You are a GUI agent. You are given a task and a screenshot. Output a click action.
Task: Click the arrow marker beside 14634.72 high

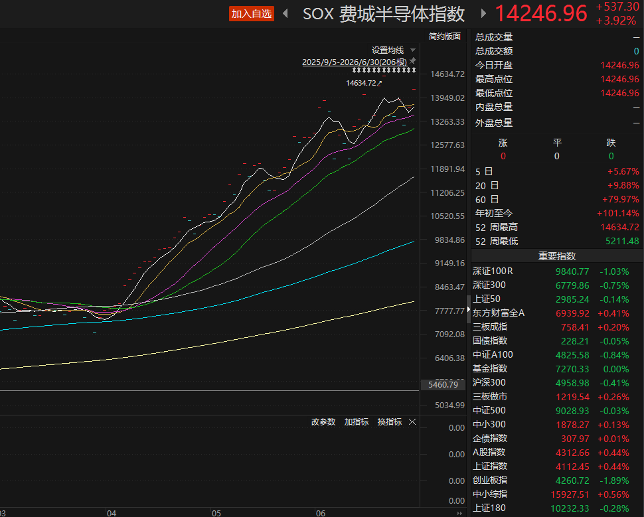pyautogui.click(x=380, y=83)
